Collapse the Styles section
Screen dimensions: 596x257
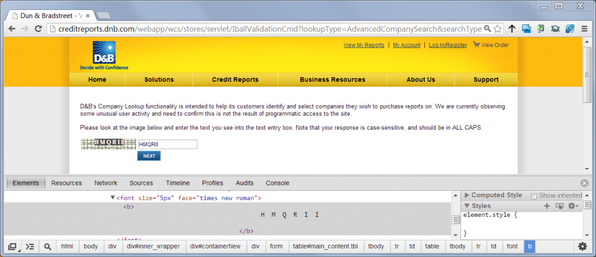pos(467,206)
